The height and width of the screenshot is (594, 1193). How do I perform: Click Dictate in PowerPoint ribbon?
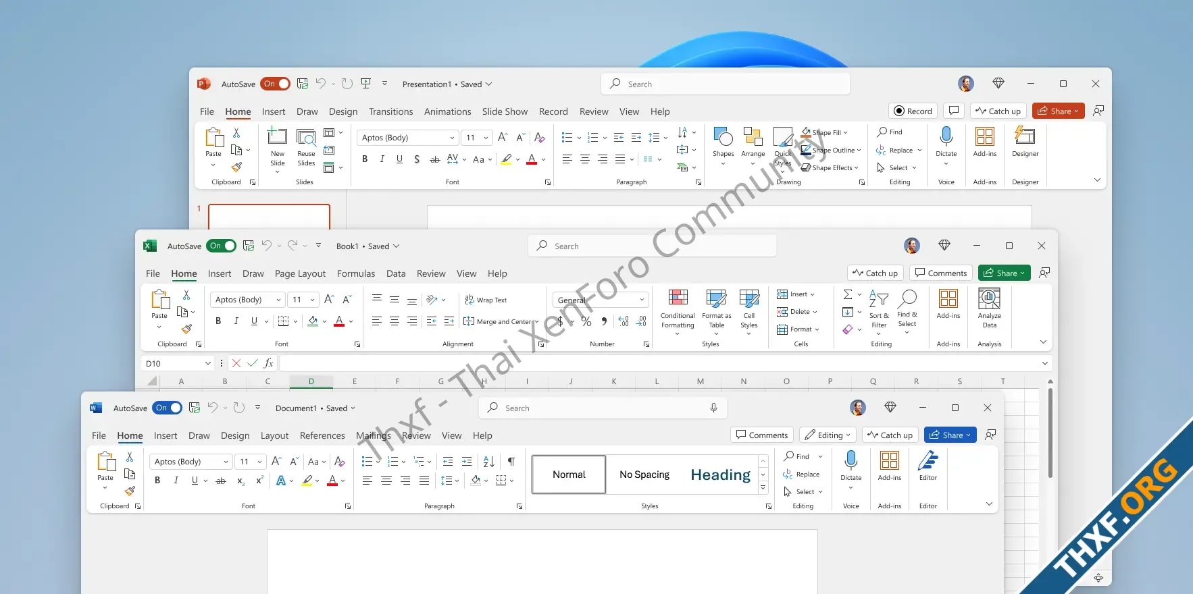(x=946, y=145)
